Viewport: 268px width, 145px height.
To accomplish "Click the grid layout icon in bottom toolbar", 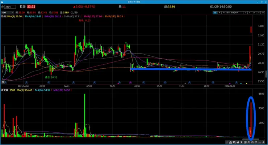I will 245,142.
